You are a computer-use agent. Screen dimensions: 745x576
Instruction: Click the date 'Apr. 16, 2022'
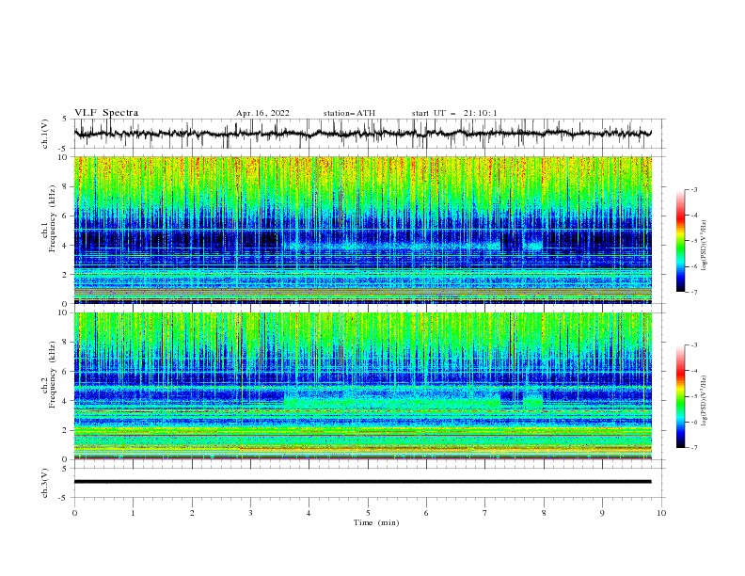tap(262, 113)
